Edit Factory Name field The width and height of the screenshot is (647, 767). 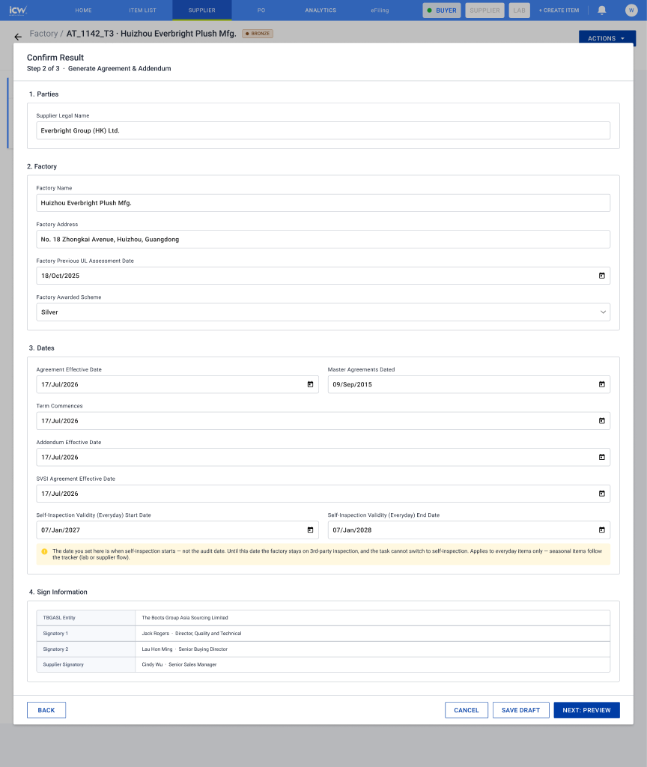323,203
